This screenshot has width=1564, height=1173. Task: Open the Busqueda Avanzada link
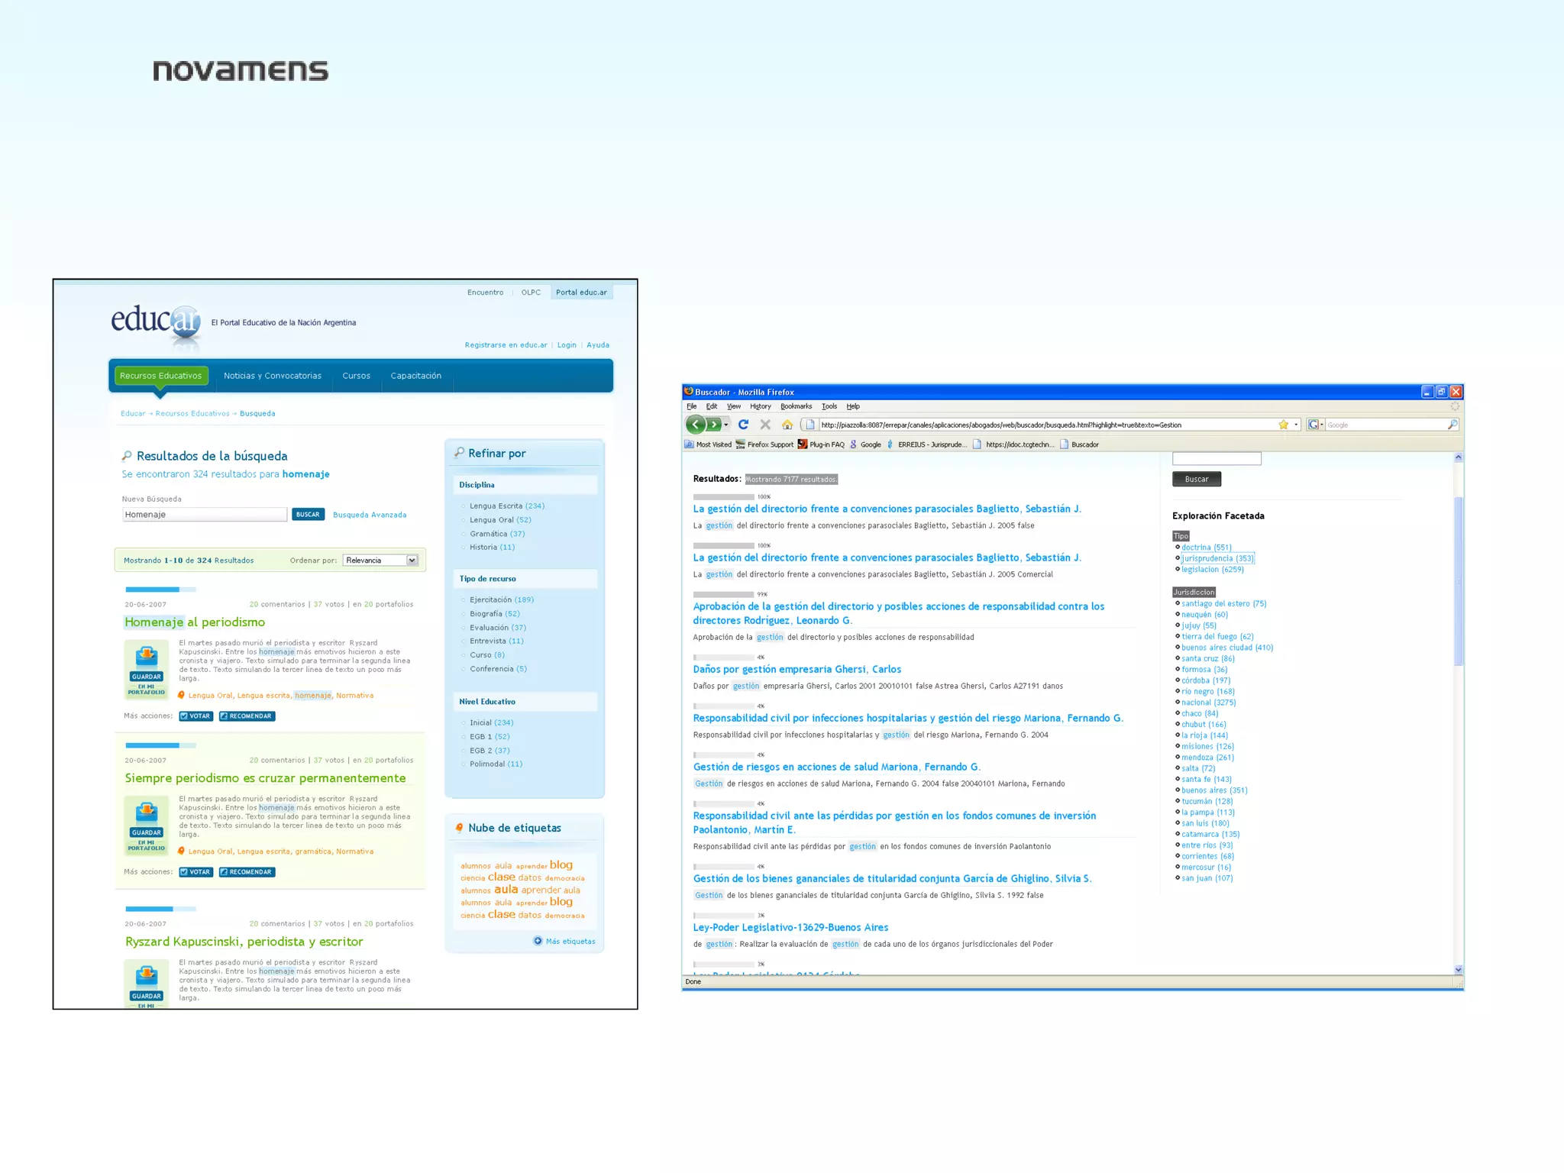pyautogui.click(x=370, y=515)
